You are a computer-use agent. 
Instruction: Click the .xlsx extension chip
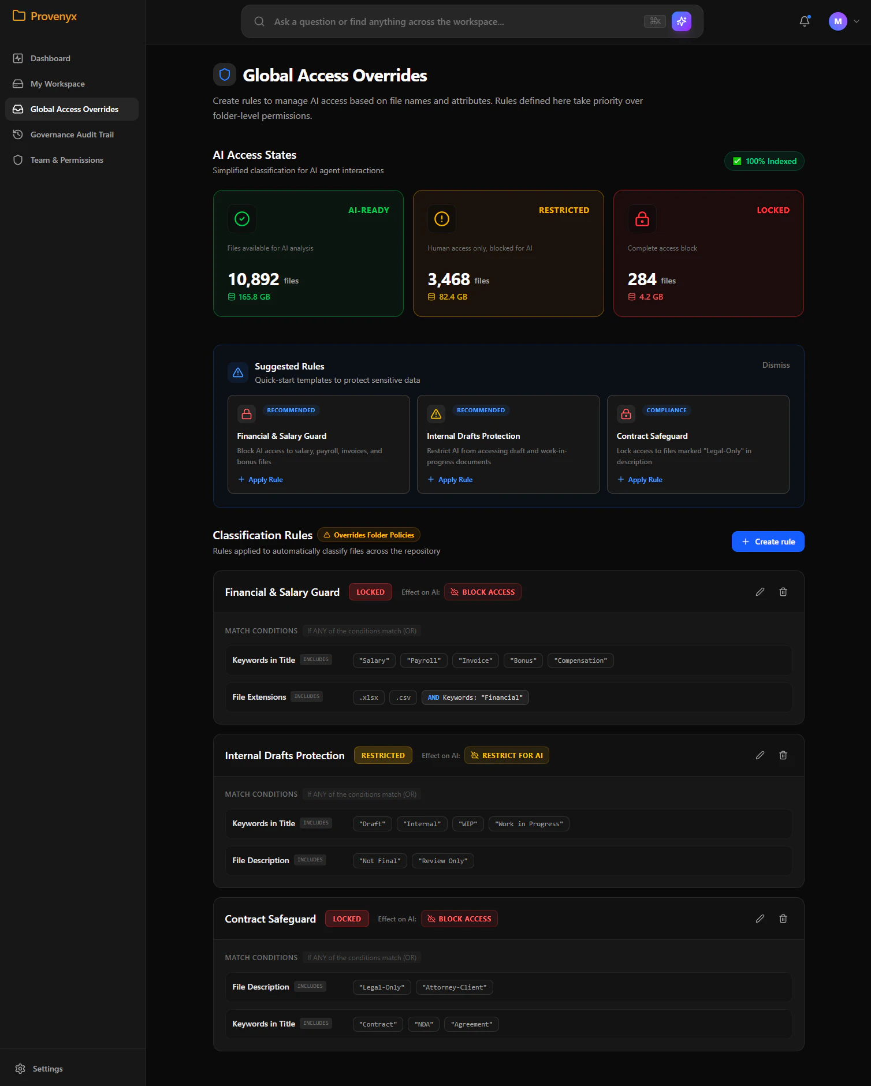point(368,697)
